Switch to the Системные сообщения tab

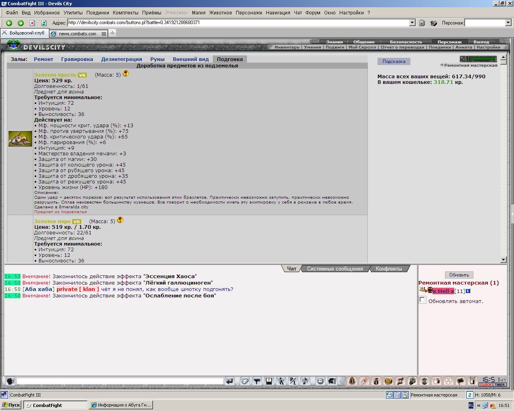coord(335,269)
